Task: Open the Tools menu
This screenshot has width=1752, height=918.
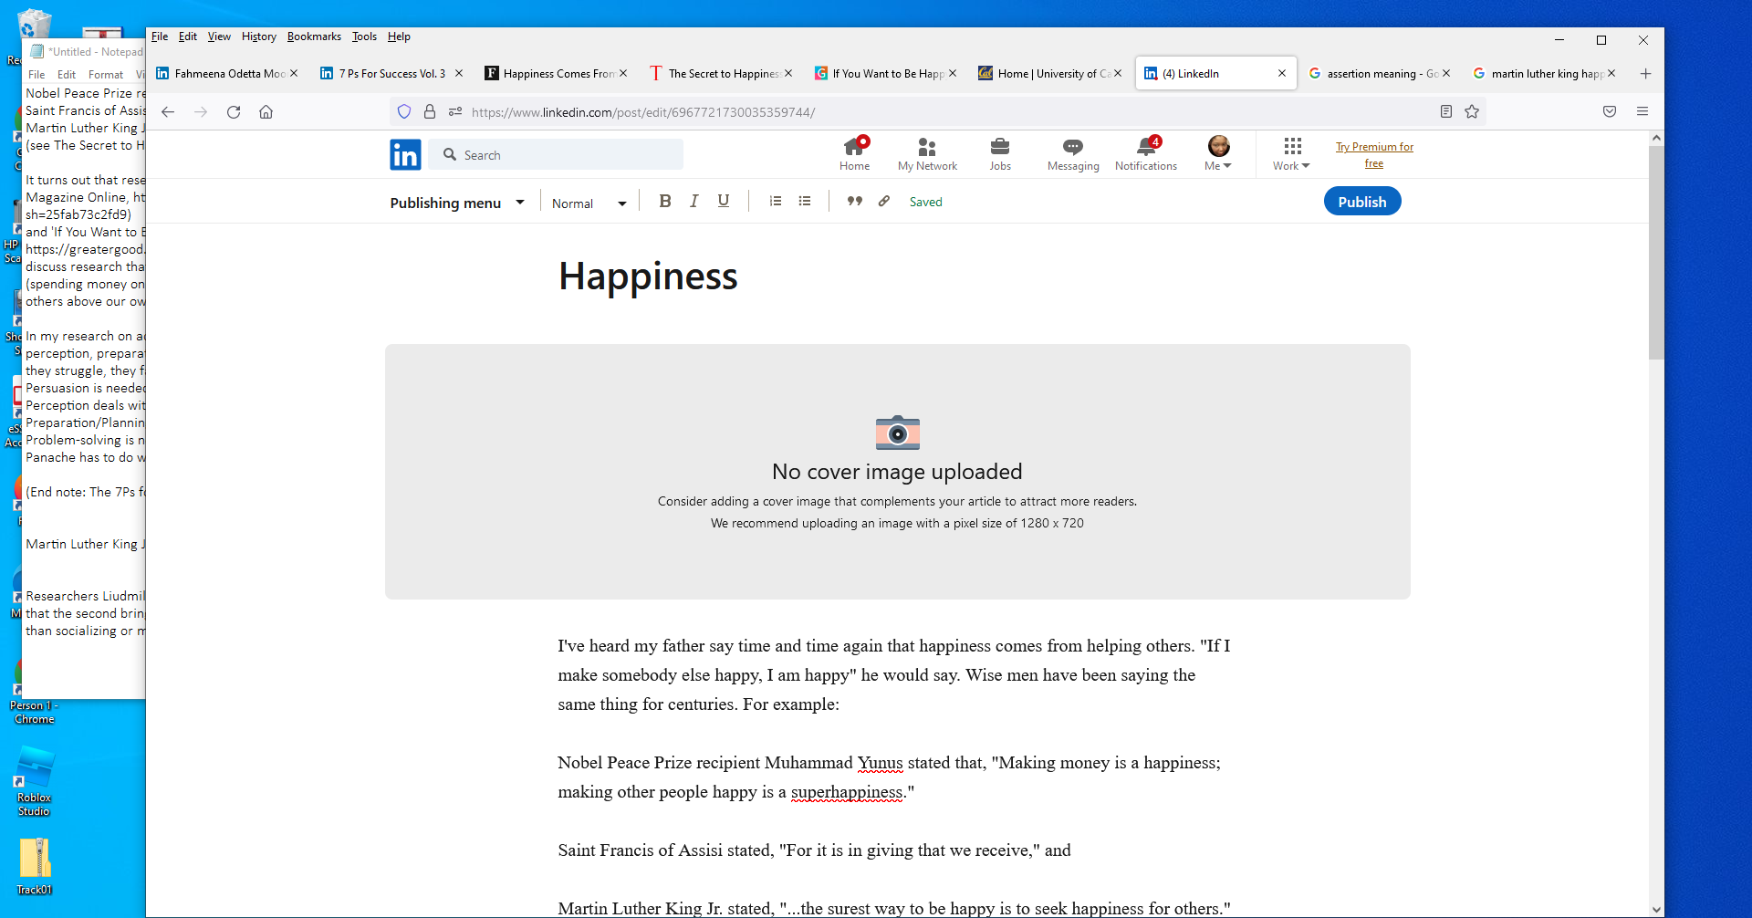Action: click(x=364, y=37)
